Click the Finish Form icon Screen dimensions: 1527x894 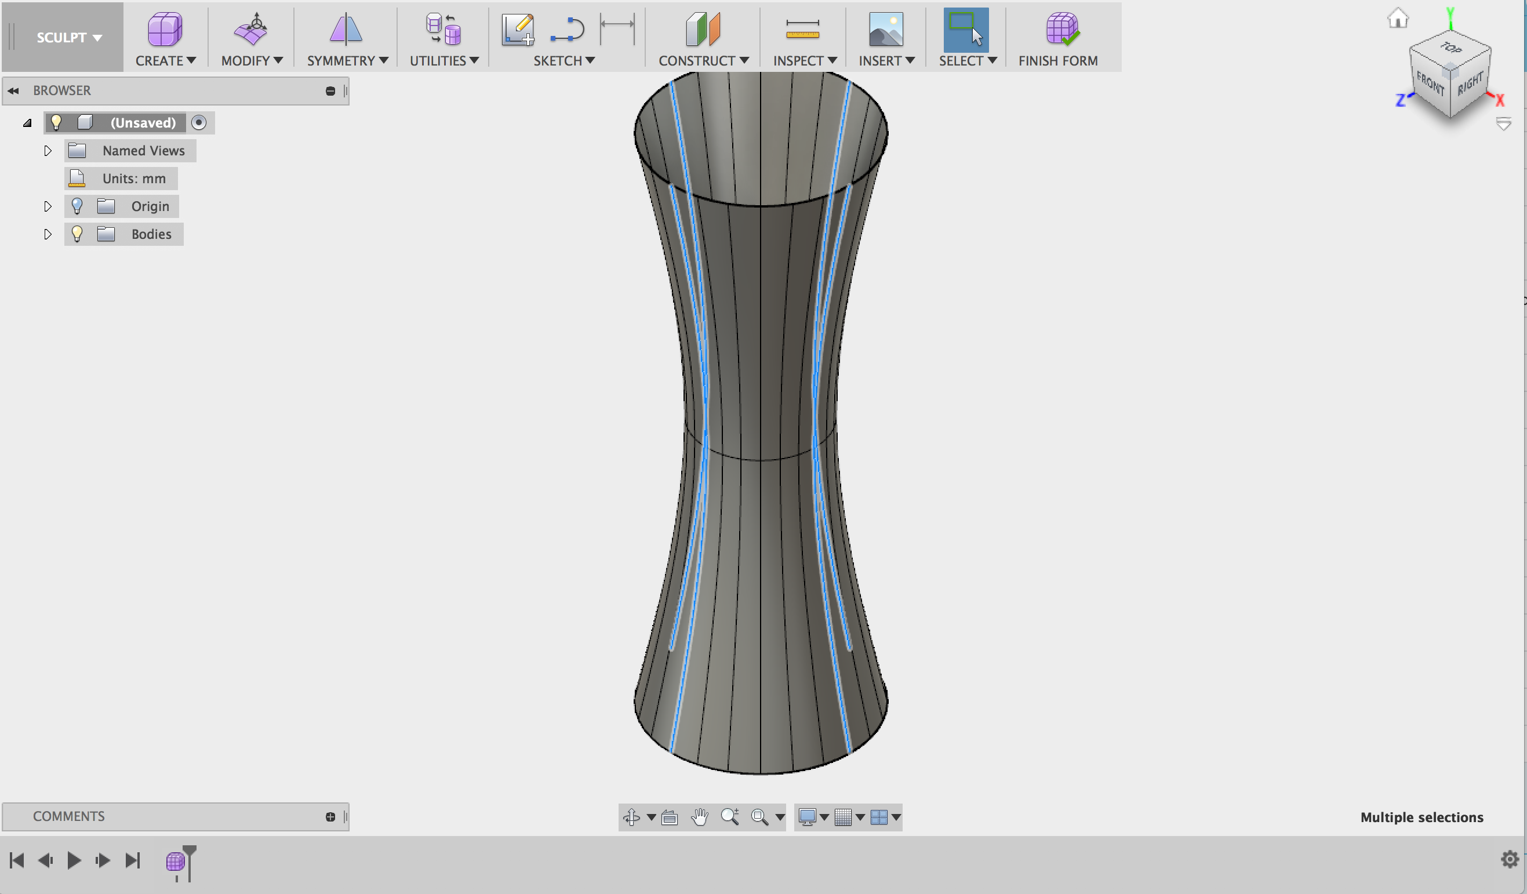(1062, 28)
